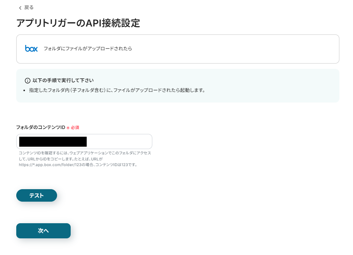Click the blank space after the redacted ID
This screenshot has width=353, height=255.
tap(119, 141)
